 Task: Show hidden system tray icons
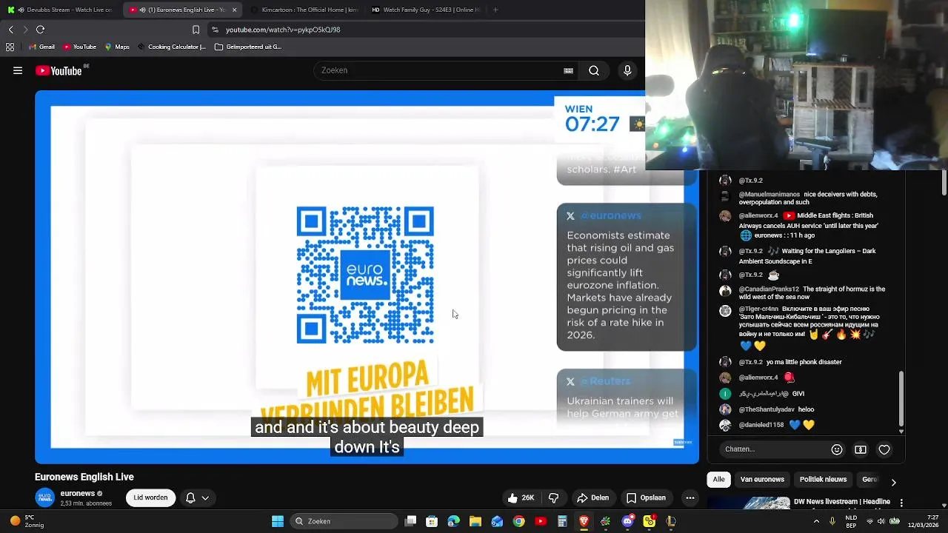tap(817, 521)
